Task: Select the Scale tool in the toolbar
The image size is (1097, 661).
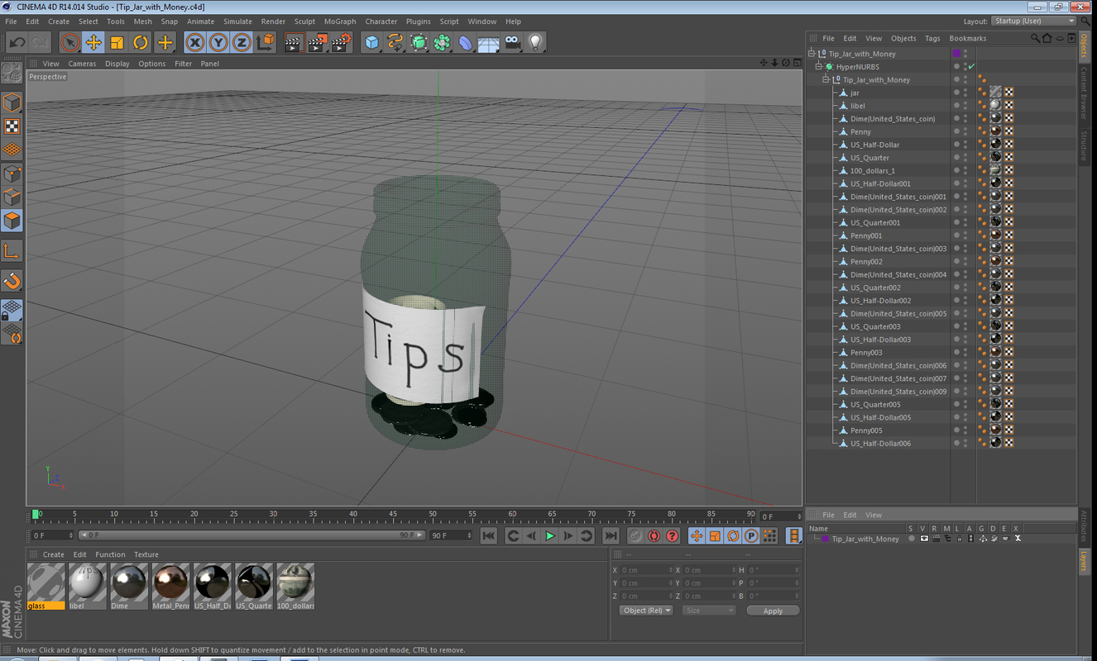Action: click(116, 42)
